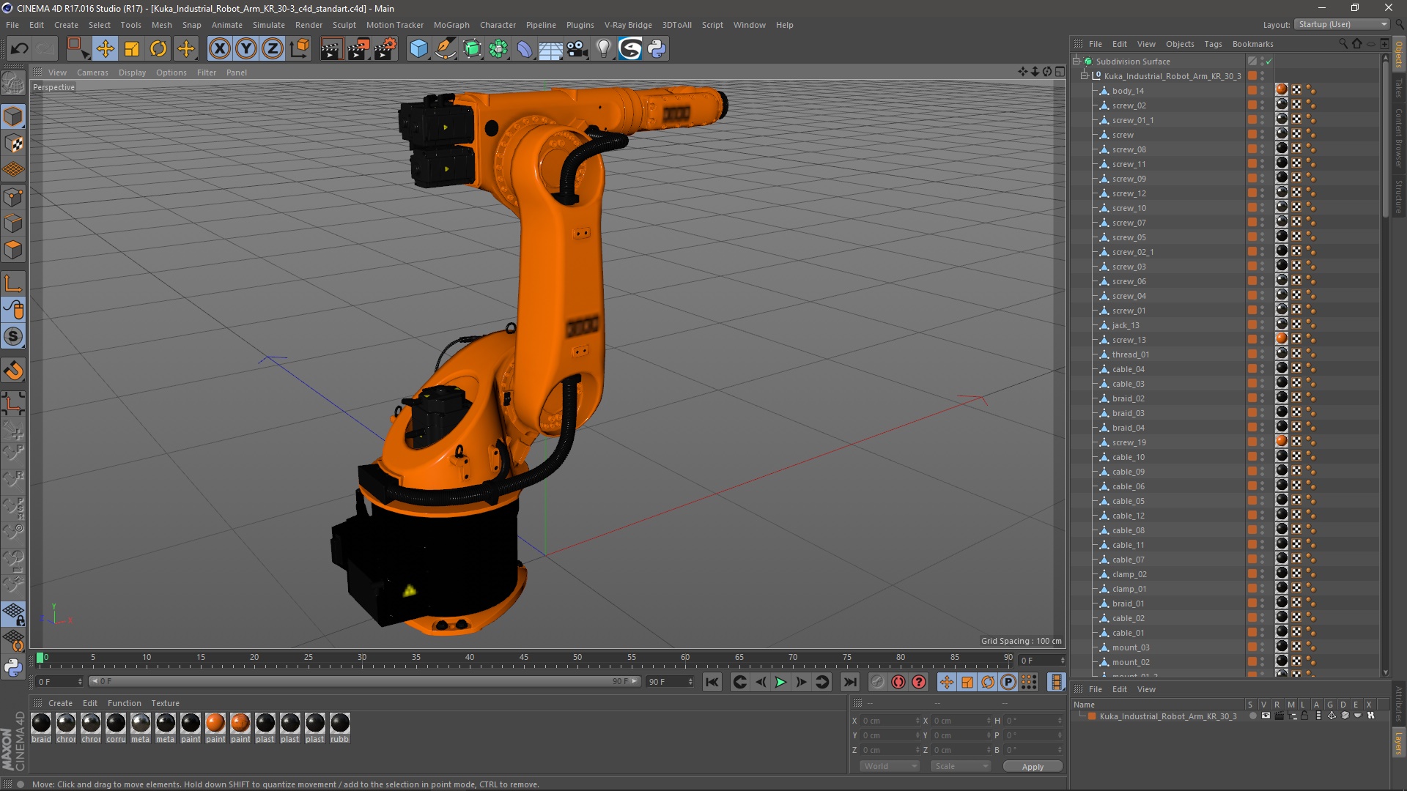Select the Rotate tool
The width and height of the screenshot is (1407, 791).
pyautogui.click(x=158, y=49)
